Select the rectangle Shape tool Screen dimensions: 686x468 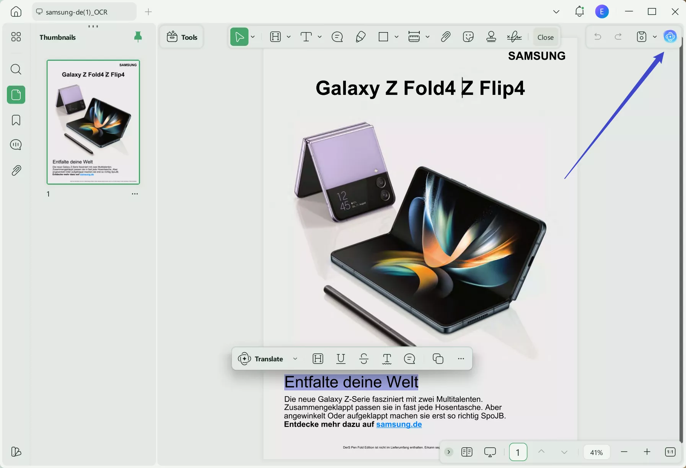[383, 37]
